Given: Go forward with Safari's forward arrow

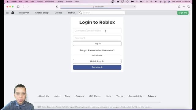Looking at the screenshot, I should pyautogui.click(x=28, y=7).
